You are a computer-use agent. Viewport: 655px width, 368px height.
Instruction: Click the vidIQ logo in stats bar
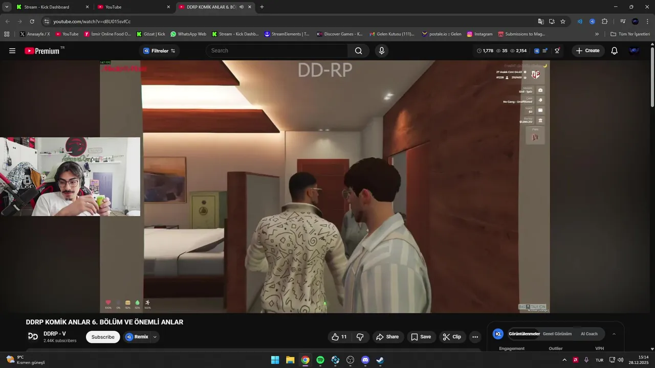click(x=537, y=51)
